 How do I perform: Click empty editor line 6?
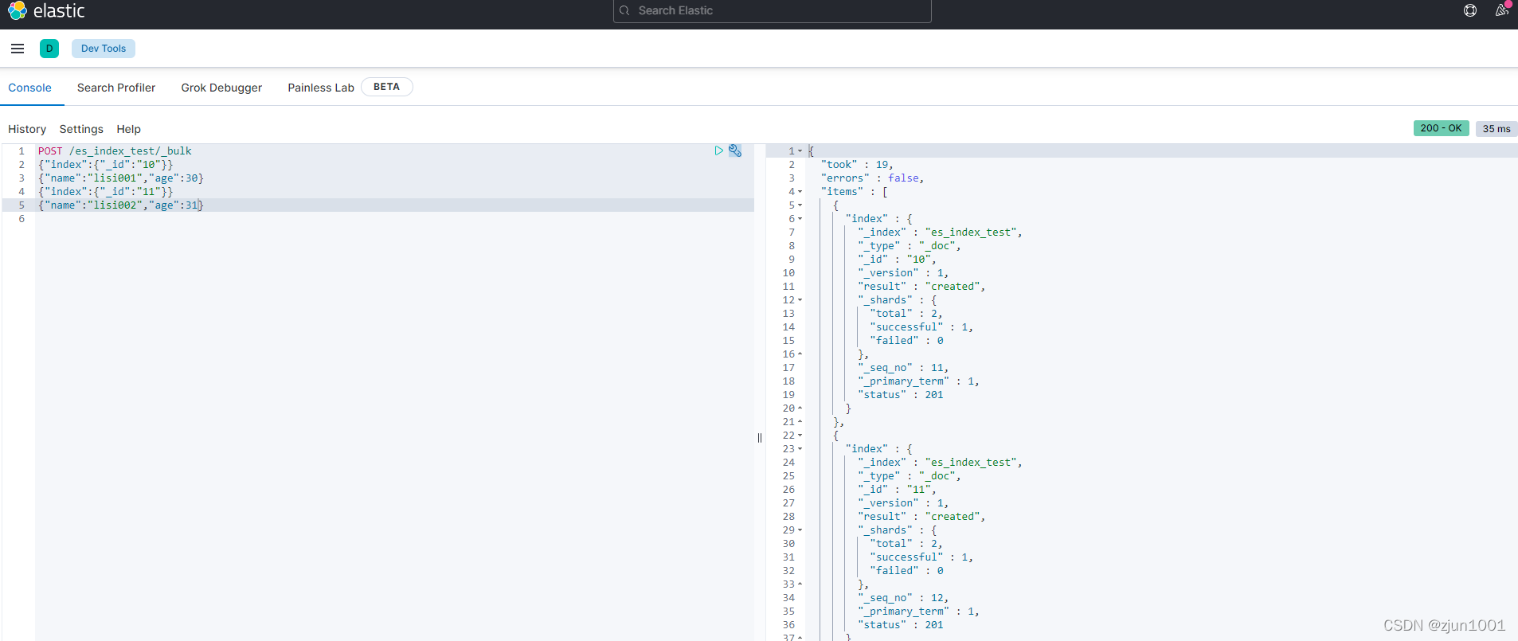(x=394, y=218)
